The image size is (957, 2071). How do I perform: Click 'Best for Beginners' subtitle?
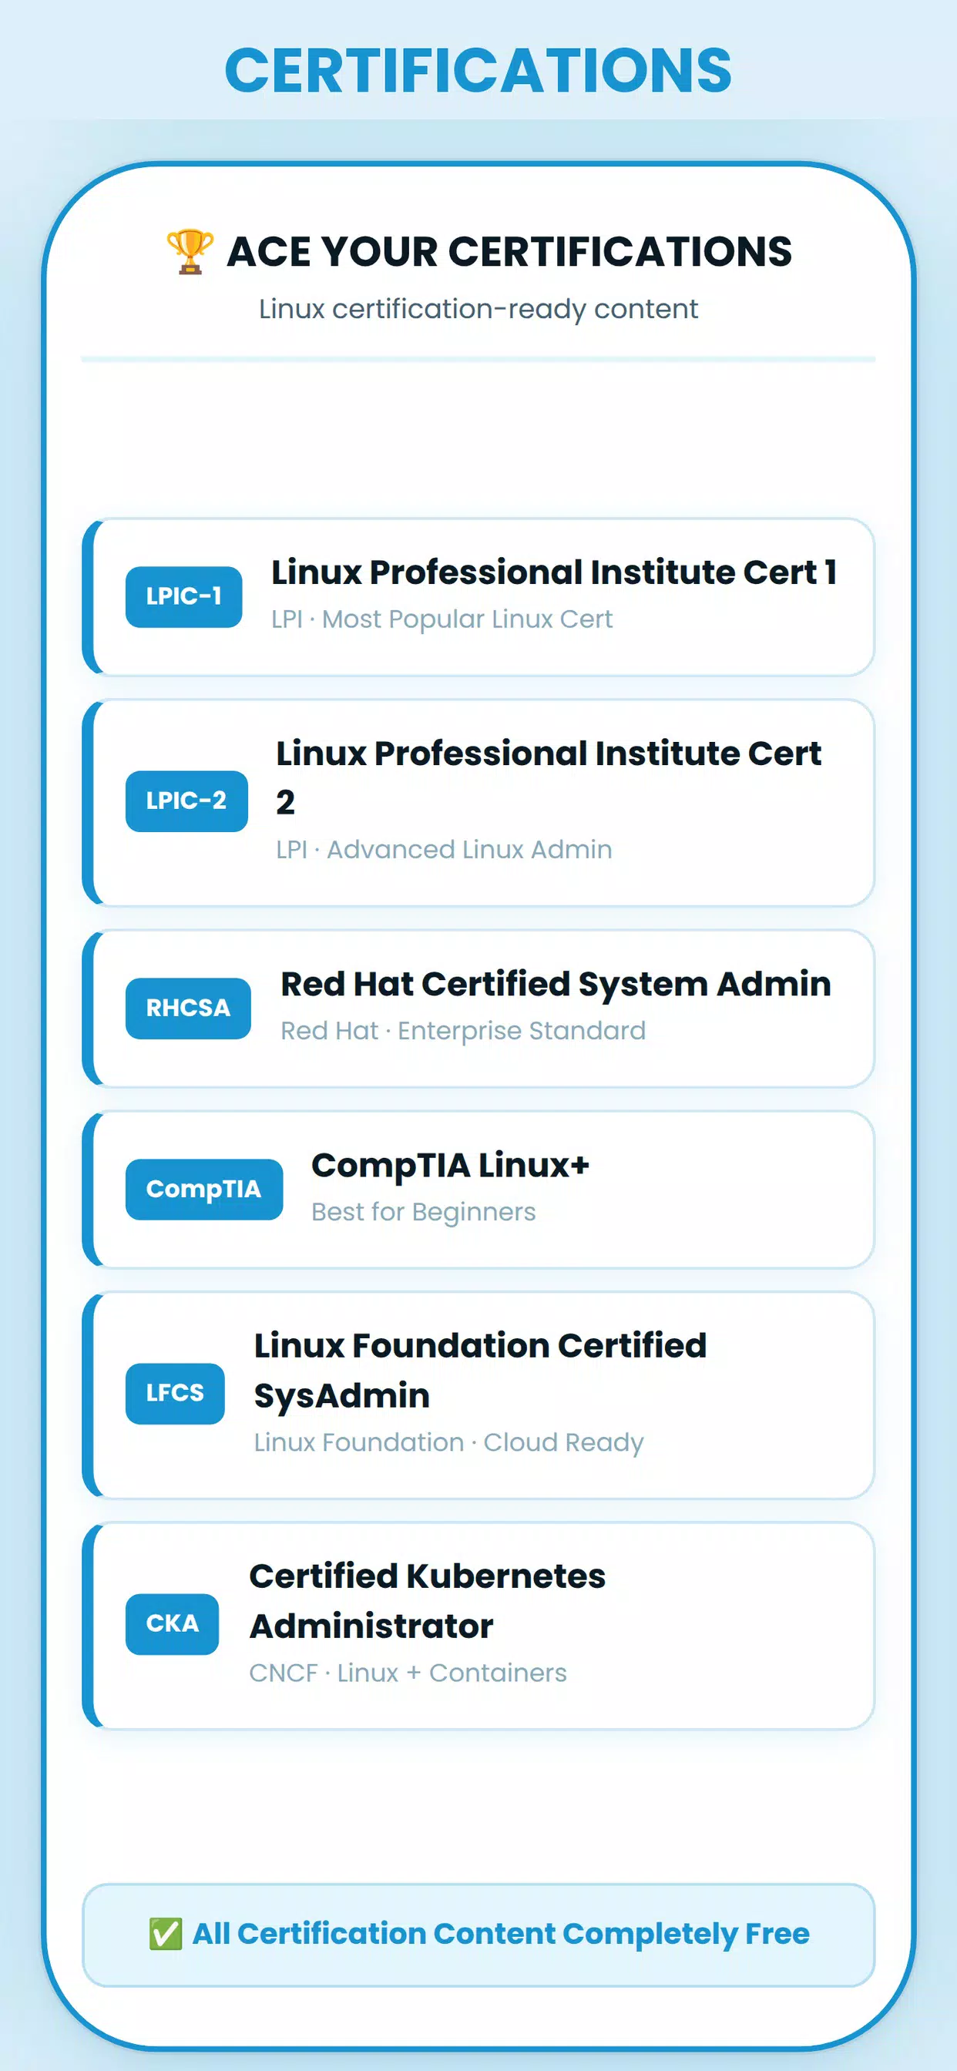click(424, 1213)
